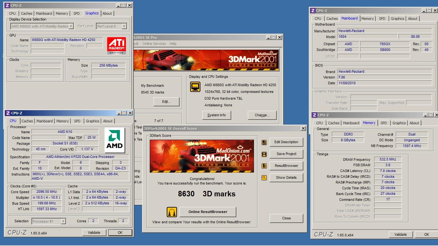Screen dimensions: 438x246
Task: Select Mainboard tab in Memory window
Action: 351,123
